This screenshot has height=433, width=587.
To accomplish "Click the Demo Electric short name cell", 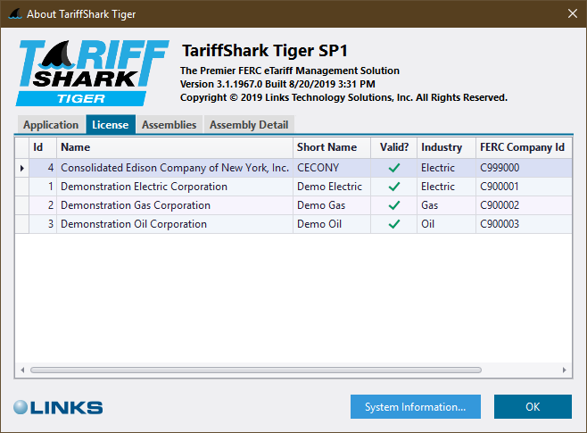I will 332,187.
